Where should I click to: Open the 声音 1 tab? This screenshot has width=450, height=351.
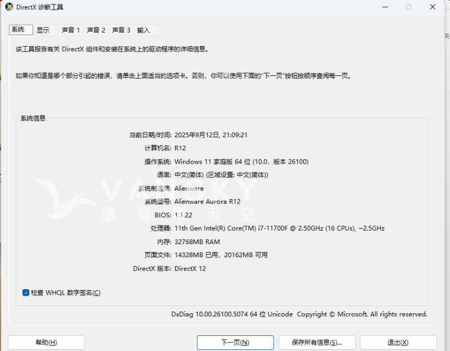click(70, 30)
